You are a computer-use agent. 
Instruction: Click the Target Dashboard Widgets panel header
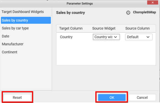click(x=23, y=12)
